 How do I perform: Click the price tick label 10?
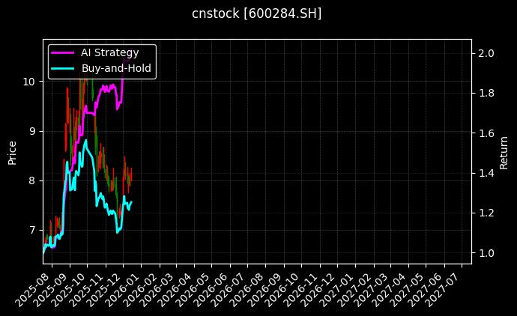coord(28,82)
